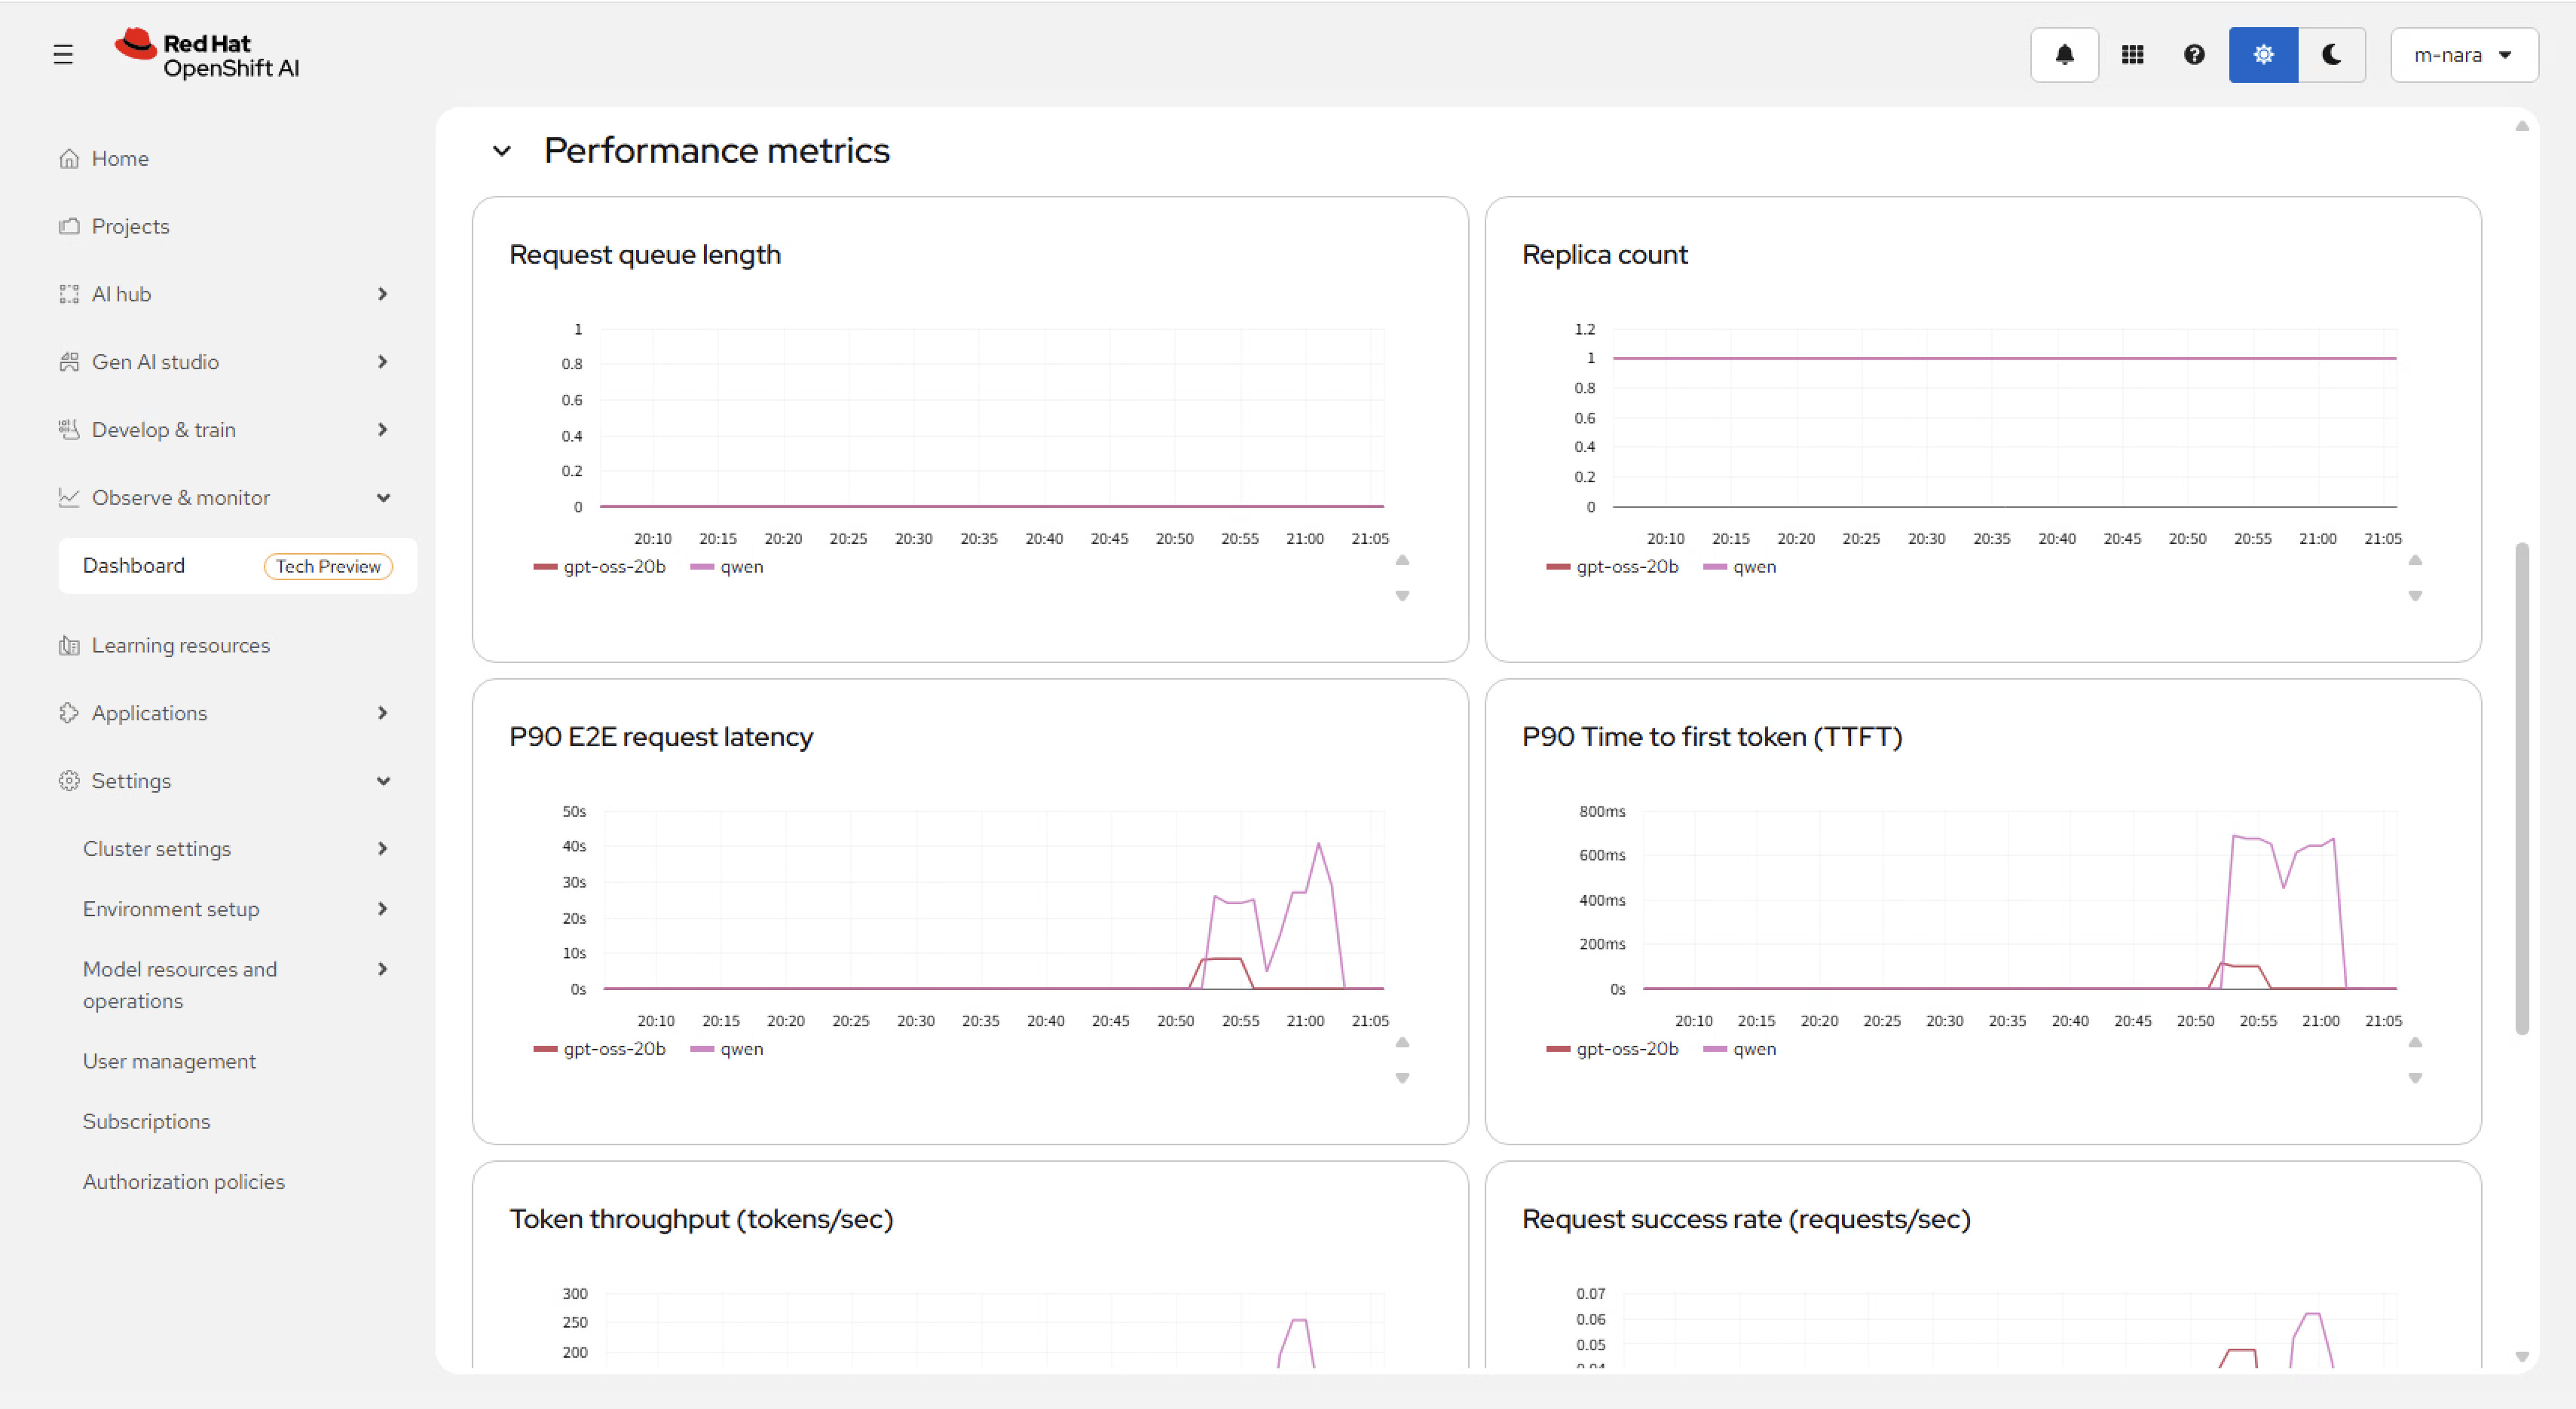Screen dimensions: 2576x1409
Task: Click the Learning resources icon
Action: pos(69,645)
